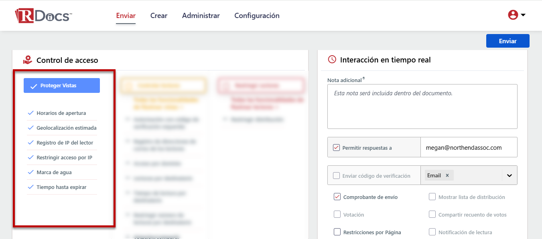Screen dimensions: 542x239
Task: Open the user account profile icon
Action: (513, 15)
